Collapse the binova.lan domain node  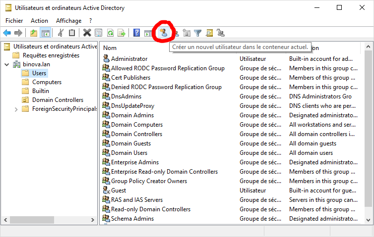6,64
